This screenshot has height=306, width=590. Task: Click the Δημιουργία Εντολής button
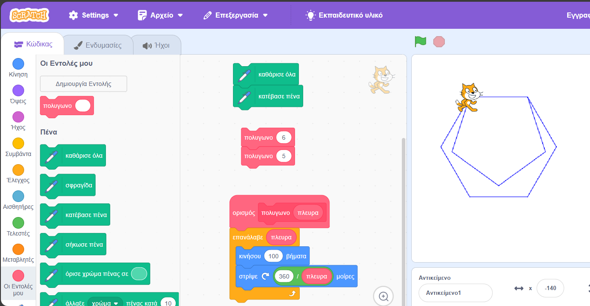pyautogui.click(x=84, y=84)
